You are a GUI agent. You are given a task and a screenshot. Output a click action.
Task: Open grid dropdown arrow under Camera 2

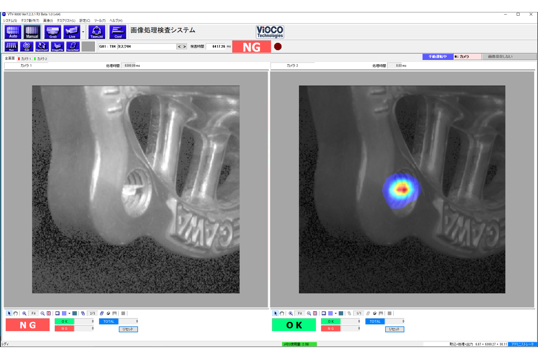[x=336, y=313]
